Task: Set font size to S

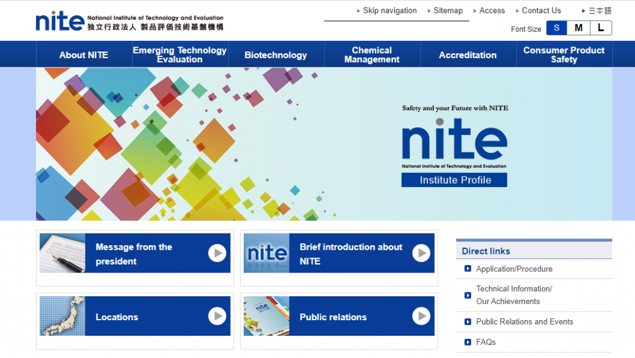Action: click(557, 28)
